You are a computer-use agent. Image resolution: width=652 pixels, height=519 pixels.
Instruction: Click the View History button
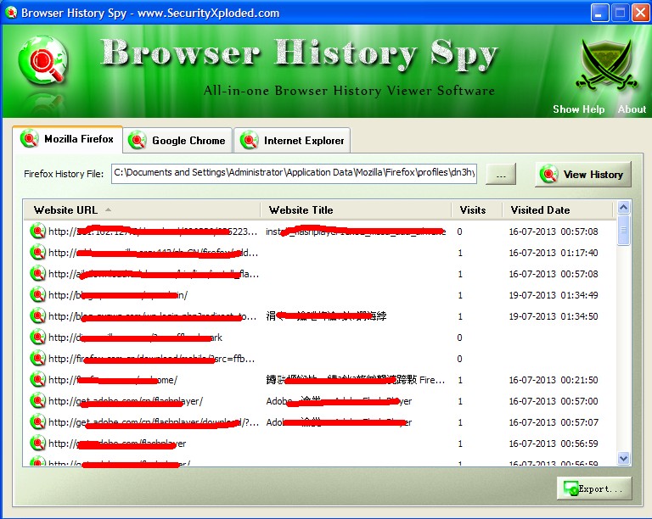pos(583,175)
